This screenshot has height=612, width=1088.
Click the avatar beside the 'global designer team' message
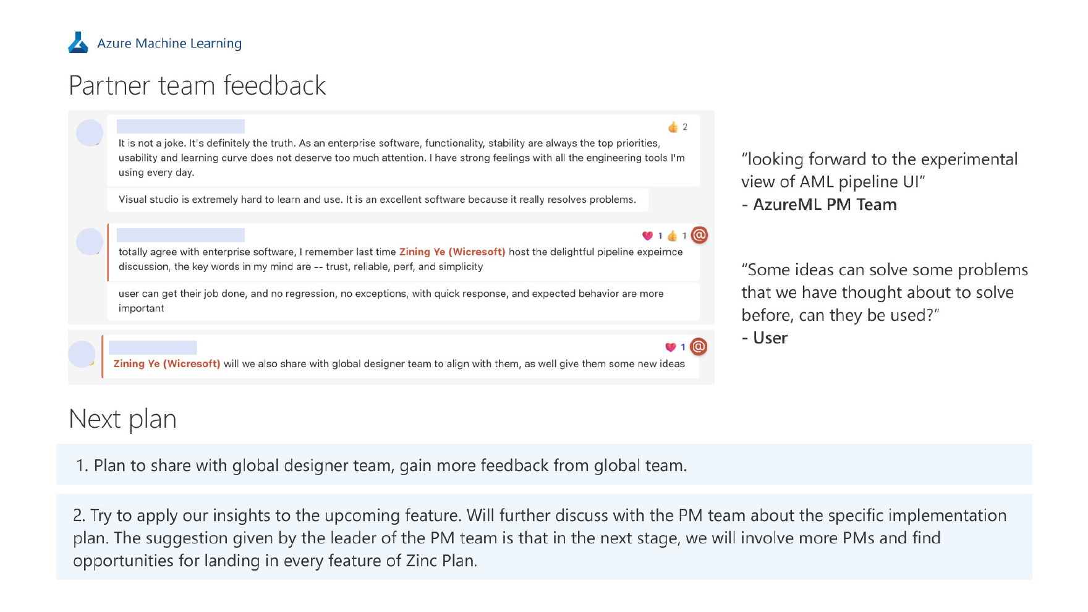click(82, 354)
